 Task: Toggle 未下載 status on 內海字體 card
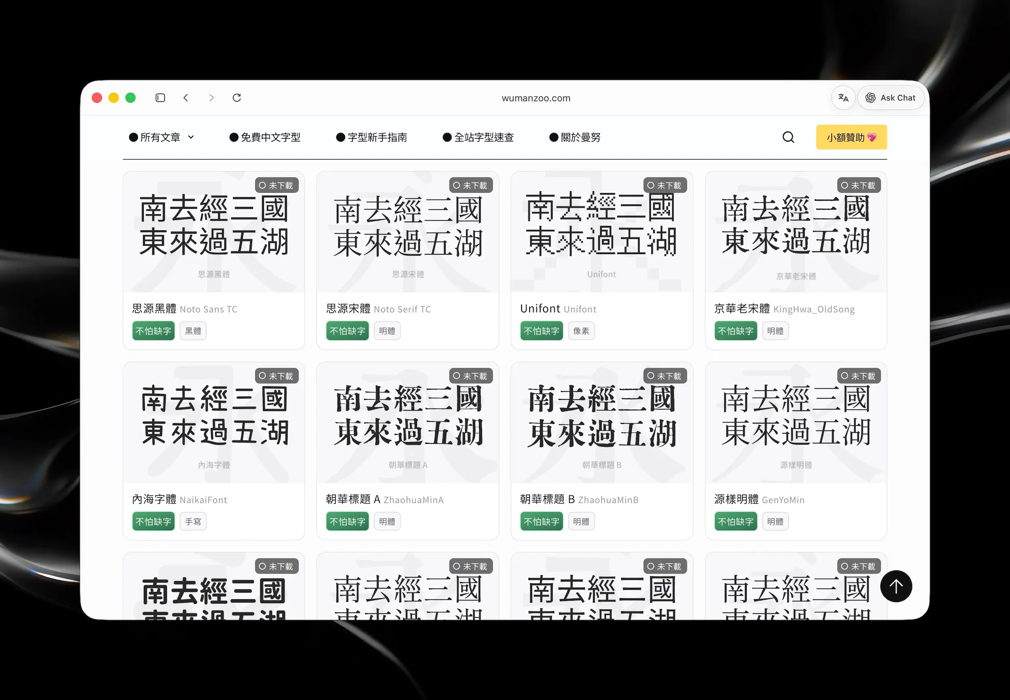277,376
